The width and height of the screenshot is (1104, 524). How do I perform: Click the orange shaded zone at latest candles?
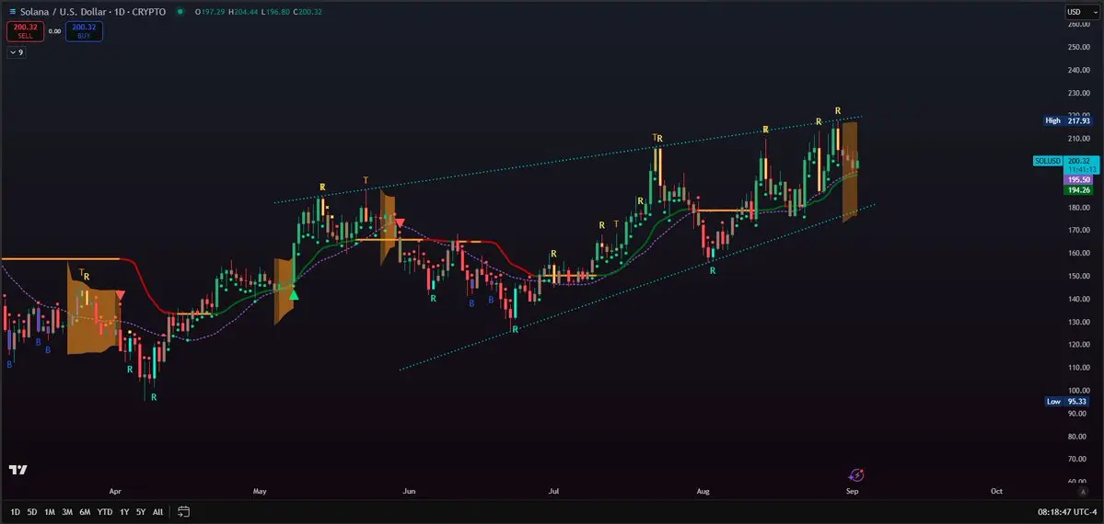pos(851,172)
